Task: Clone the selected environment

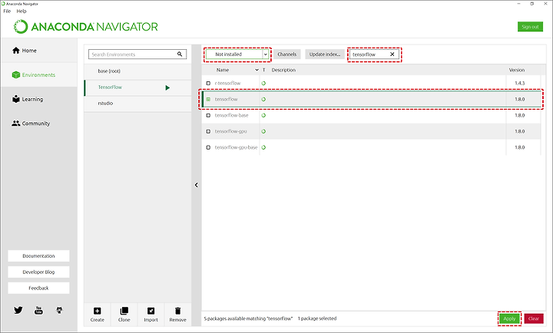Action: tap(124, 315)
